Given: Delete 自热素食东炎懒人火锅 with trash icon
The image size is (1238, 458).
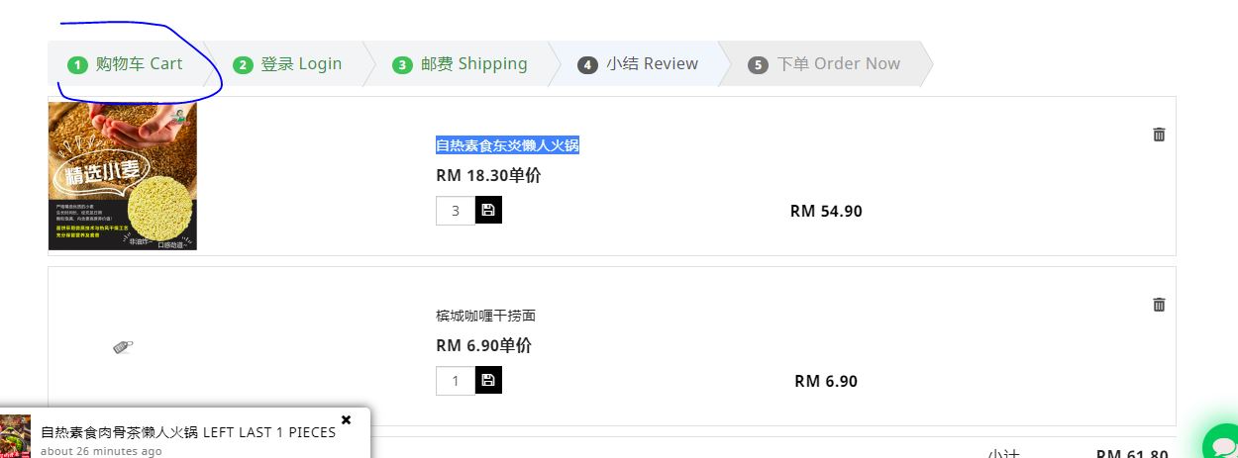Looking at the screenshot, I should (1159, 135).
